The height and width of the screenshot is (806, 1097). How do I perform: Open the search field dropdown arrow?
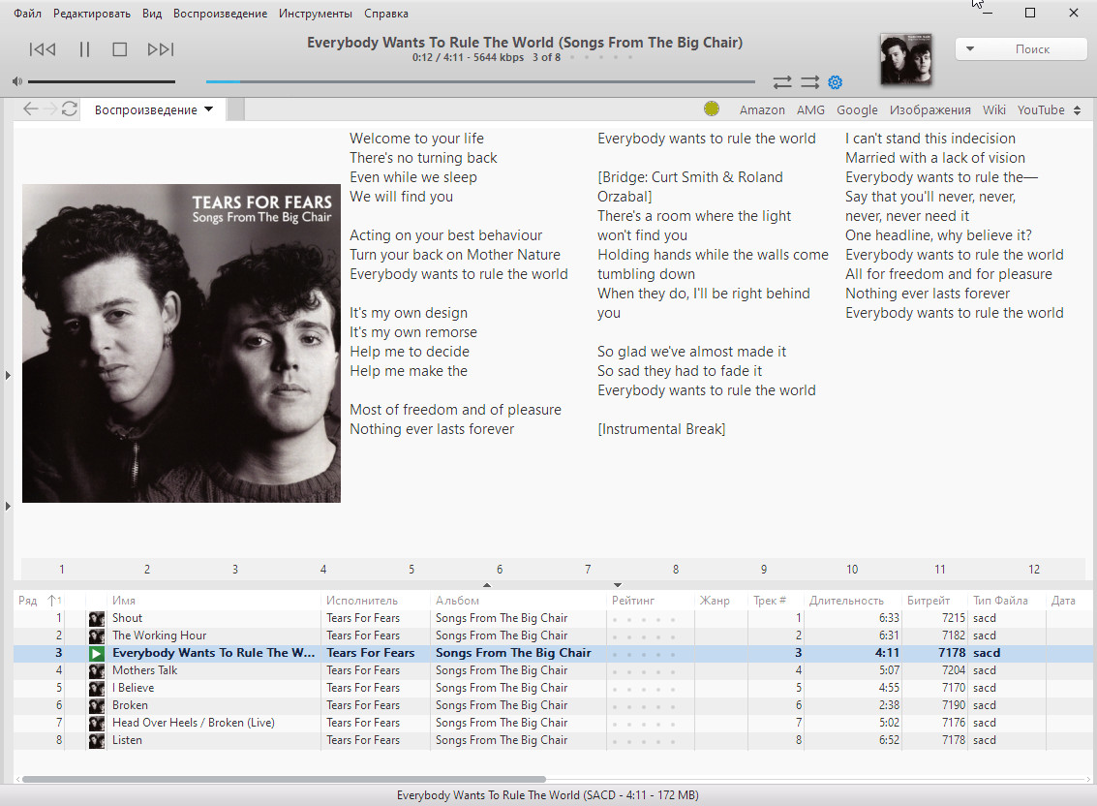click(x=970, y=48)
